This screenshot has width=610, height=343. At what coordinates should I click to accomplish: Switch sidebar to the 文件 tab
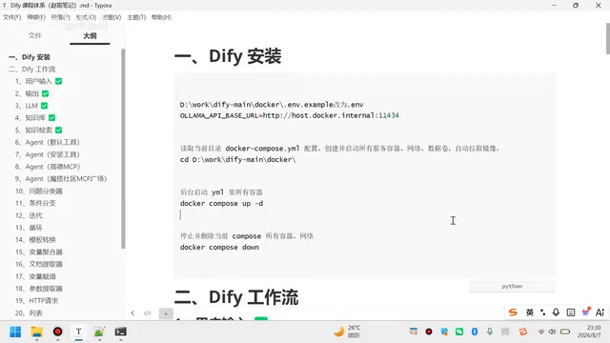tap(34, 36)
